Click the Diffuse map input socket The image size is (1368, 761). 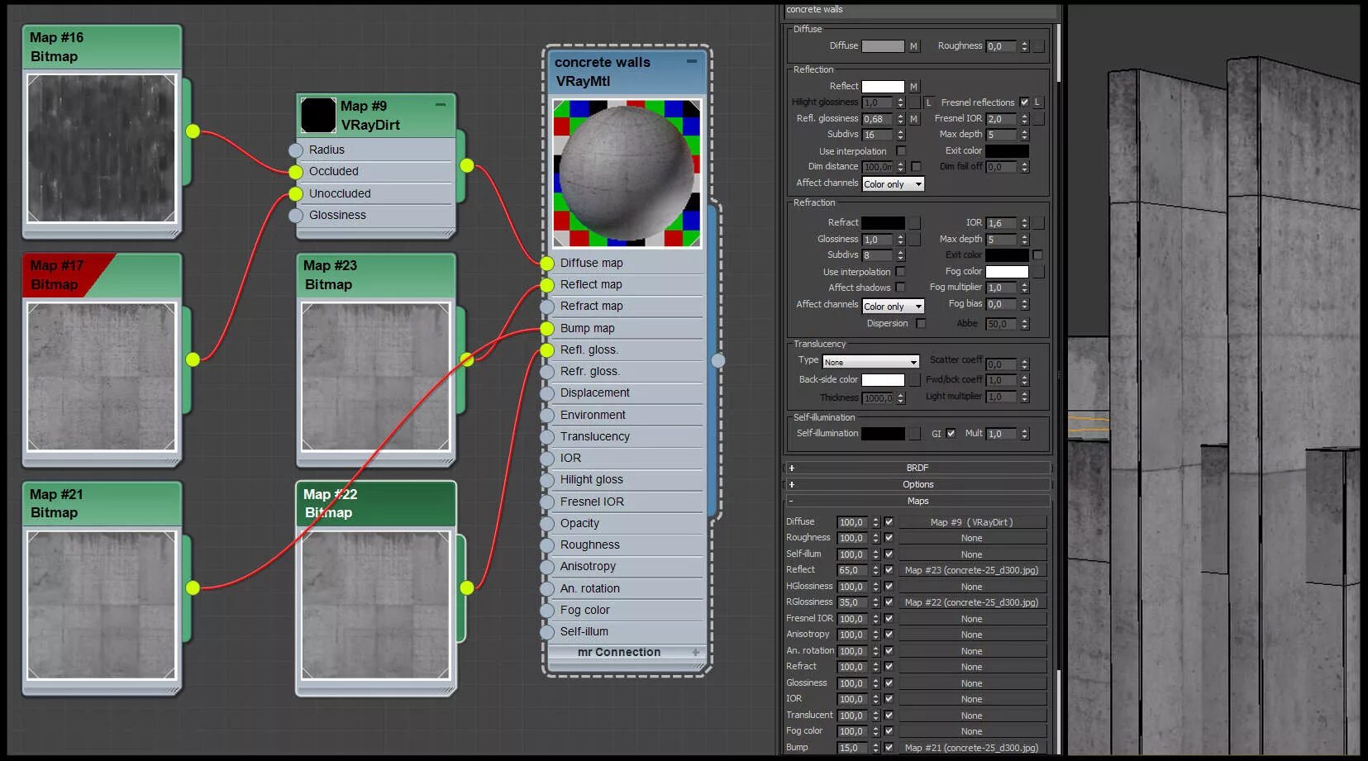pos(547,264)
